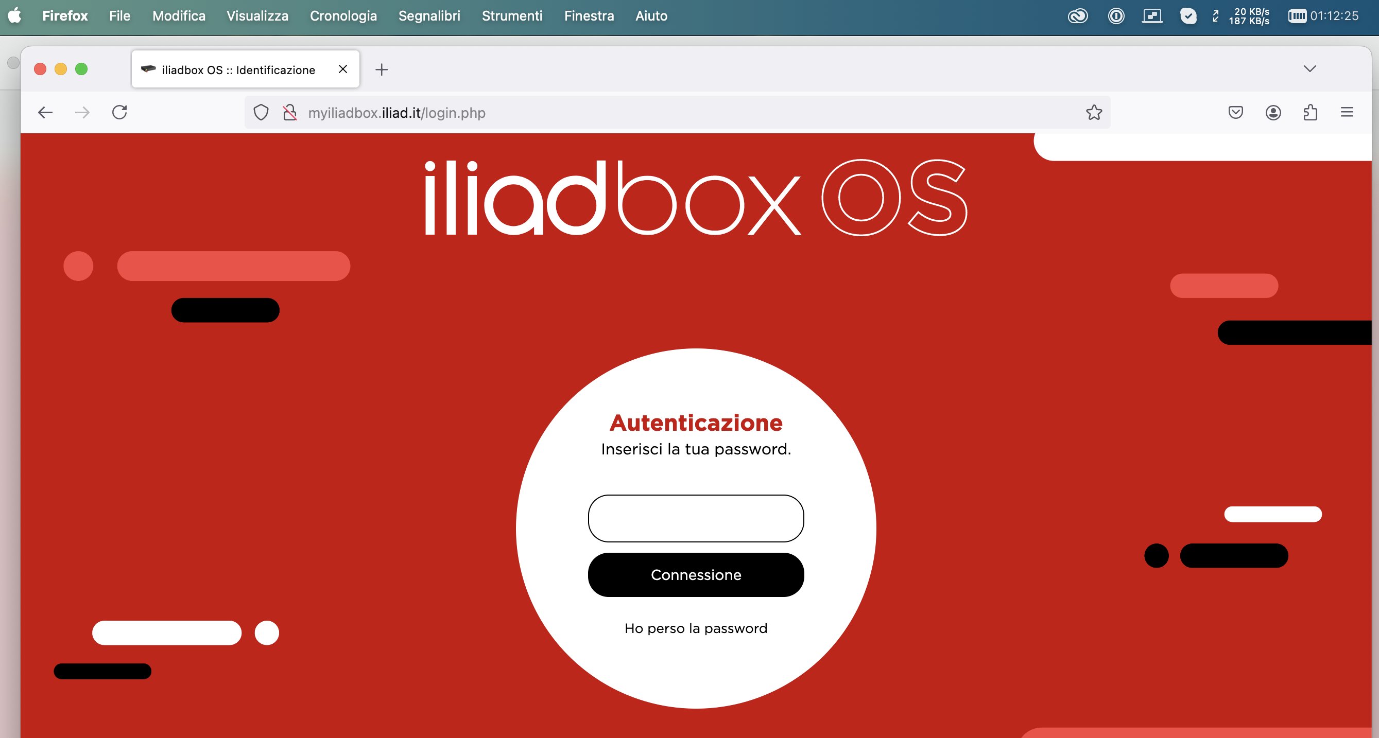
Task: Click the 1Password menu bar icon
Action: pos(1116,16)
